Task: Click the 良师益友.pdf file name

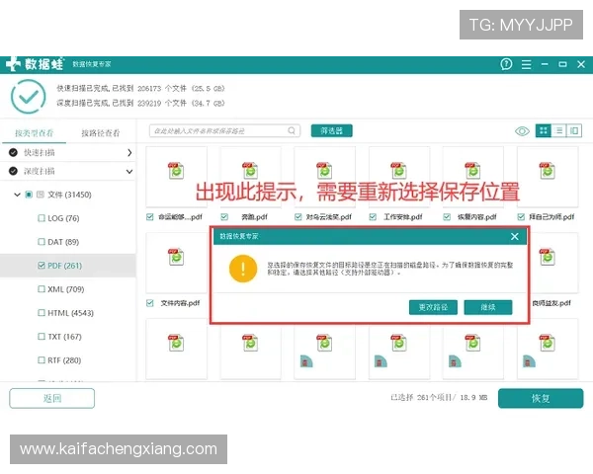Action: click(551, 303)
